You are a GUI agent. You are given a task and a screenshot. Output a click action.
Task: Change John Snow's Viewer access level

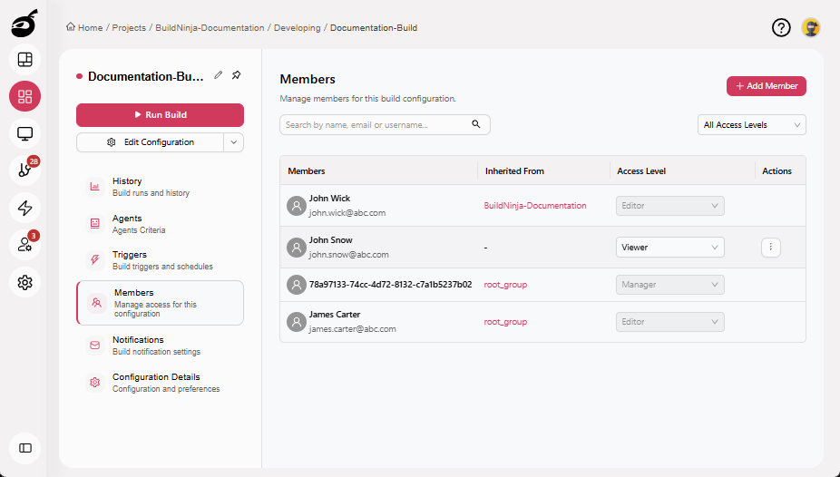669,248
